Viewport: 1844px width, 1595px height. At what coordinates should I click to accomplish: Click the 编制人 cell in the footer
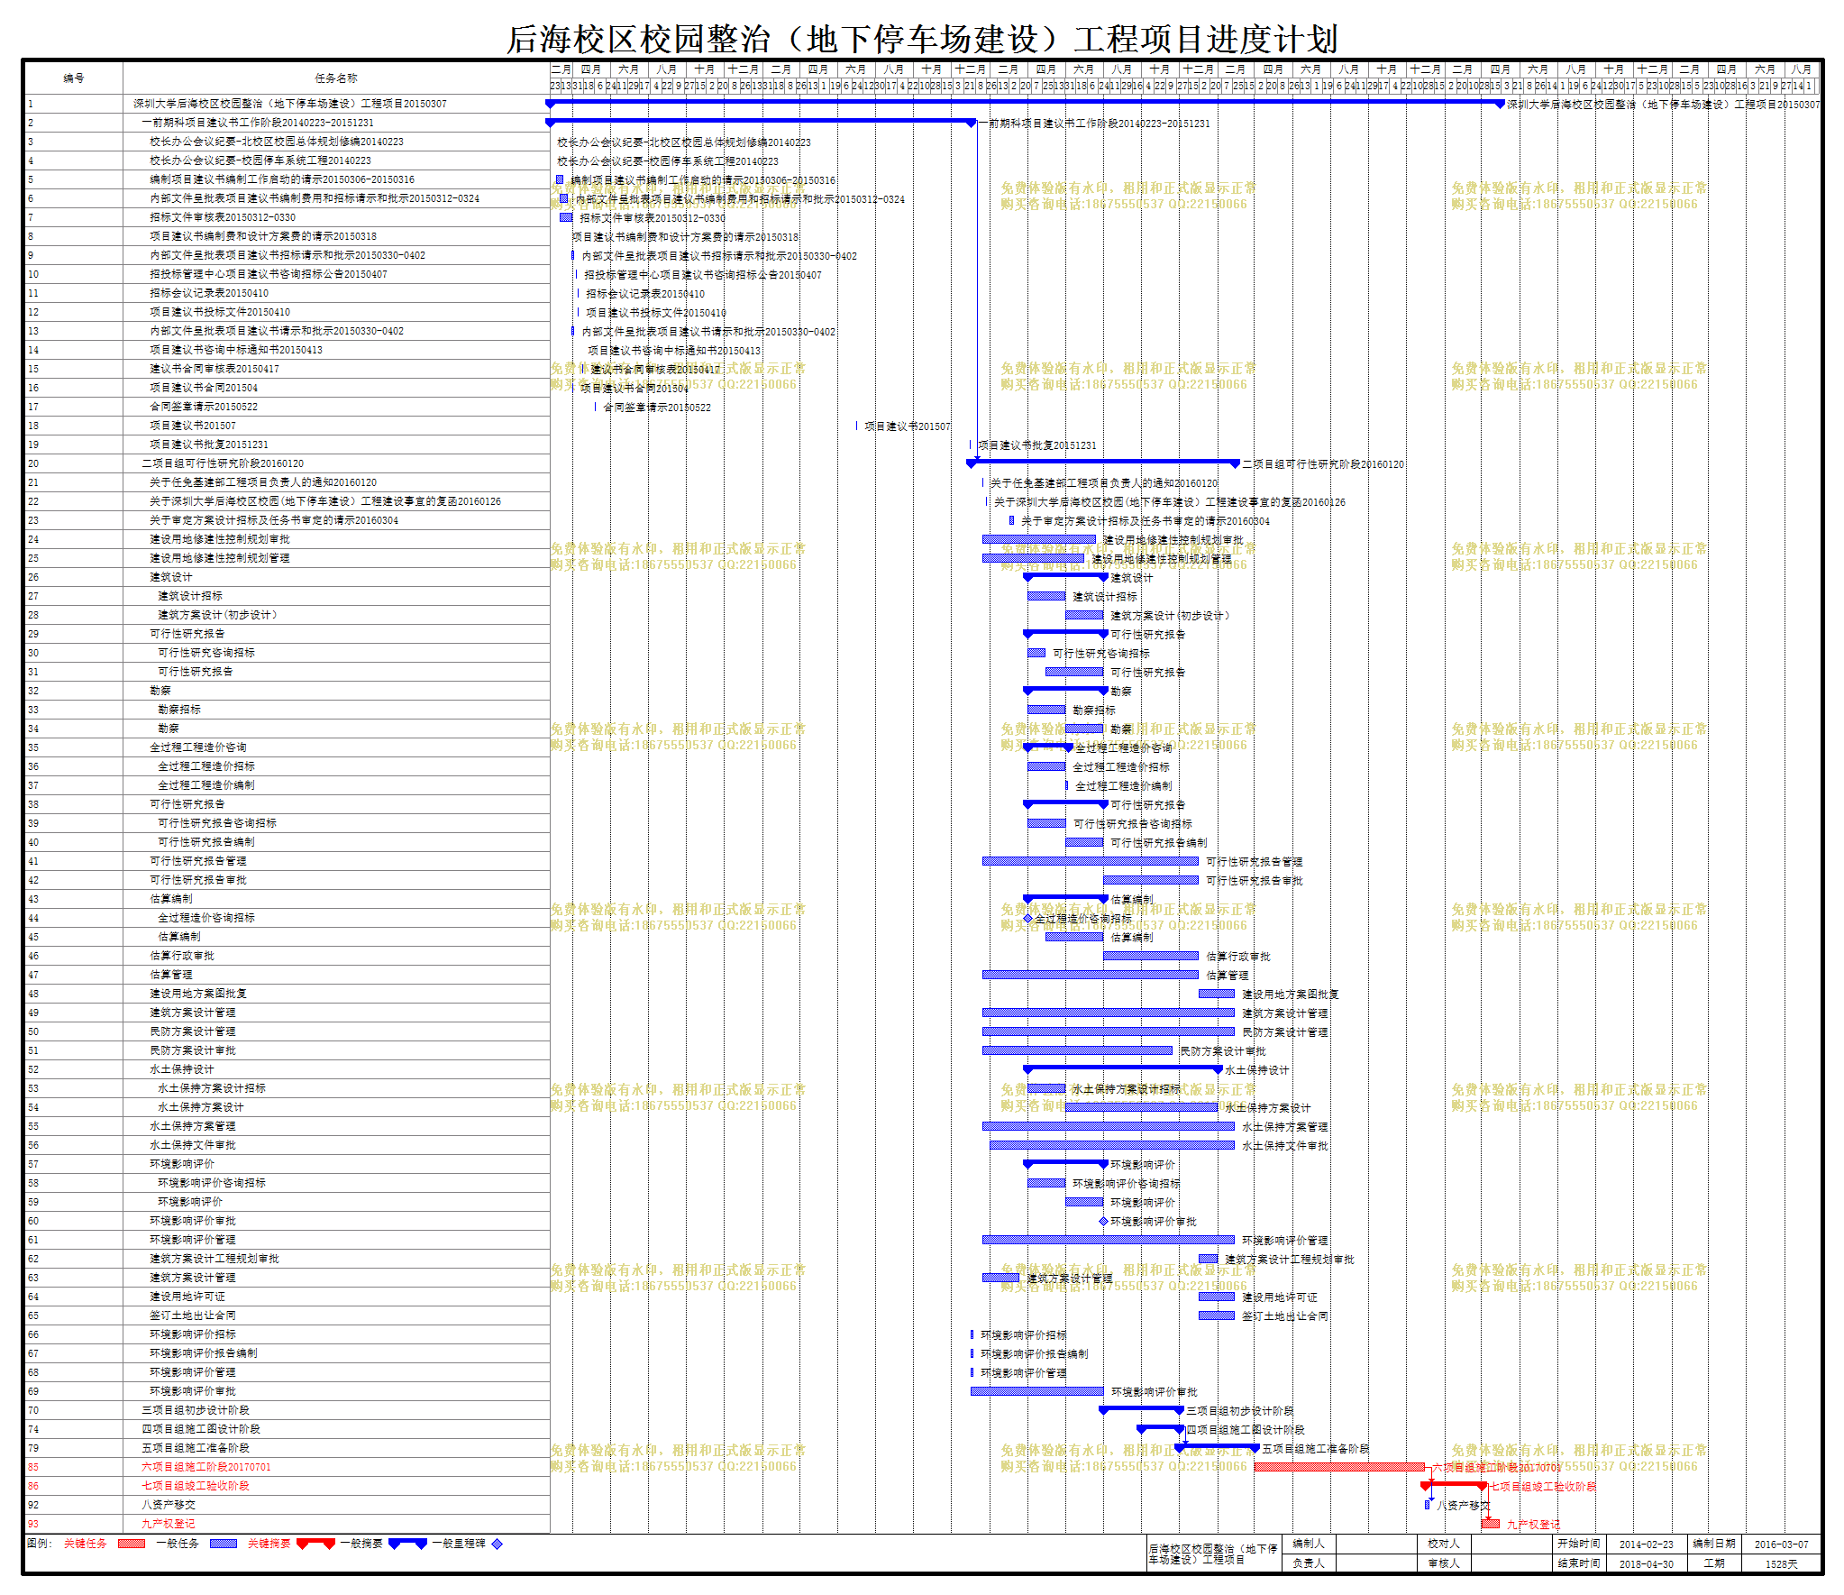(x=1308, y=1544)
